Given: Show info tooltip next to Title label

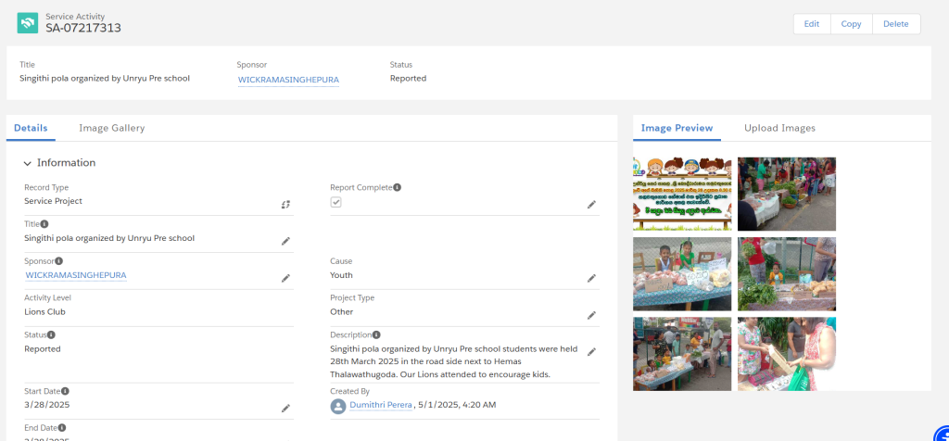Looking at the screenshot, I should (x=44, y=224).
